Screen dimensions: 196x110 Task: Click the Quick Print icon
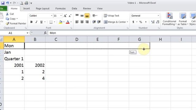[26, 3]
